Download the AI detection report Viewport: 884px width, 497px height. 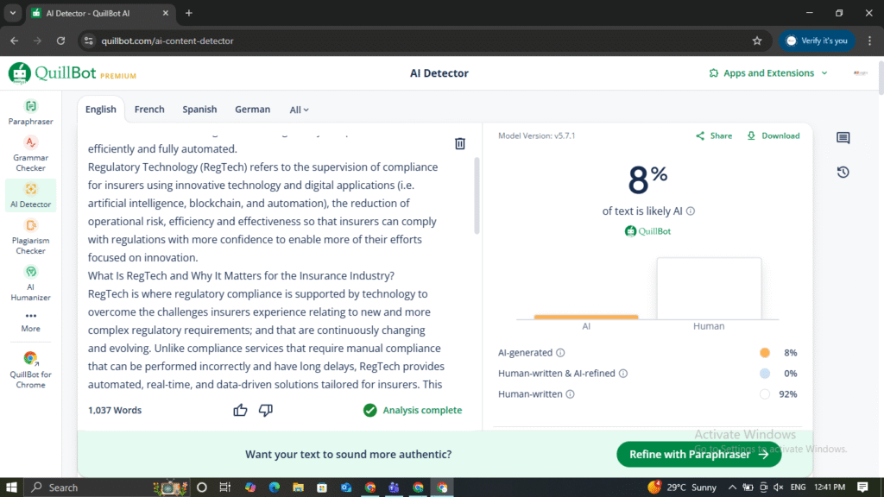pyautogui.click(x=773, y=135)
